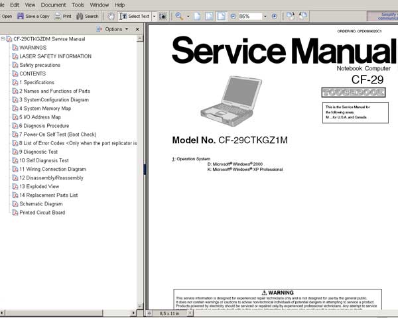Activate the Select Text tool
Viewport: 398px width, 318px height.
134,16
